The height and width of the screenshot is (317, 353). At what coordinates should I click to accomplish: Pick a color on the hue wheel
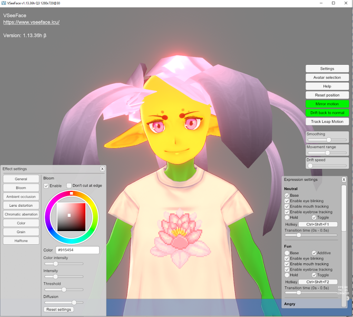click(x=49, y=206)
